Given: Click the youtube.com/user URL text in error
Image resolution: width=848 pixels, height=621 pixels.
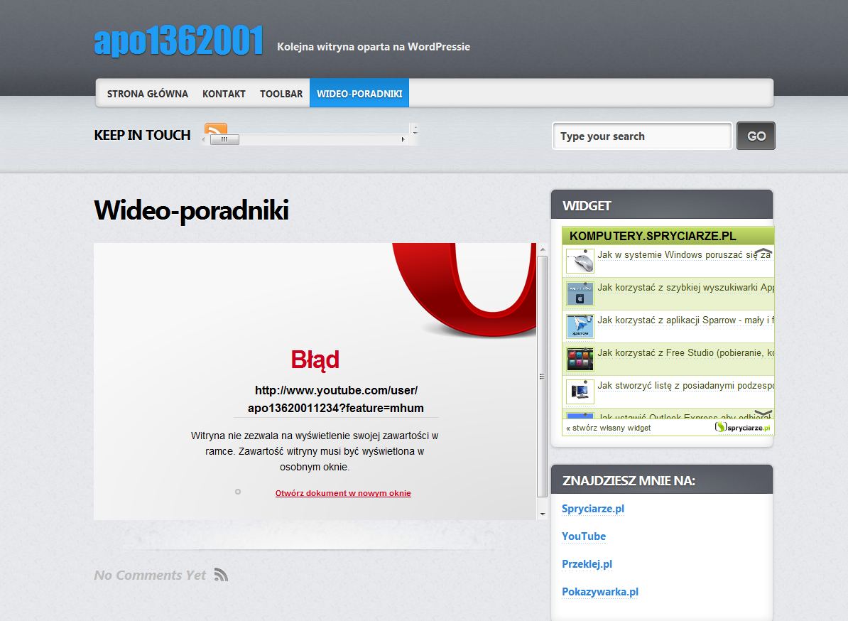Looking at the screenshot, I should 336,399.
